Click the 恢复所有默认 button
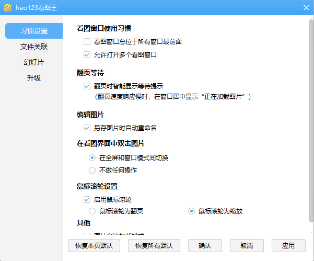 [x=154, y=245]
